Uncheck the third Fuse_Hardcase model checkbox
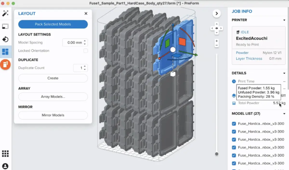The image size is (289, 170). (x=234, y=139)
